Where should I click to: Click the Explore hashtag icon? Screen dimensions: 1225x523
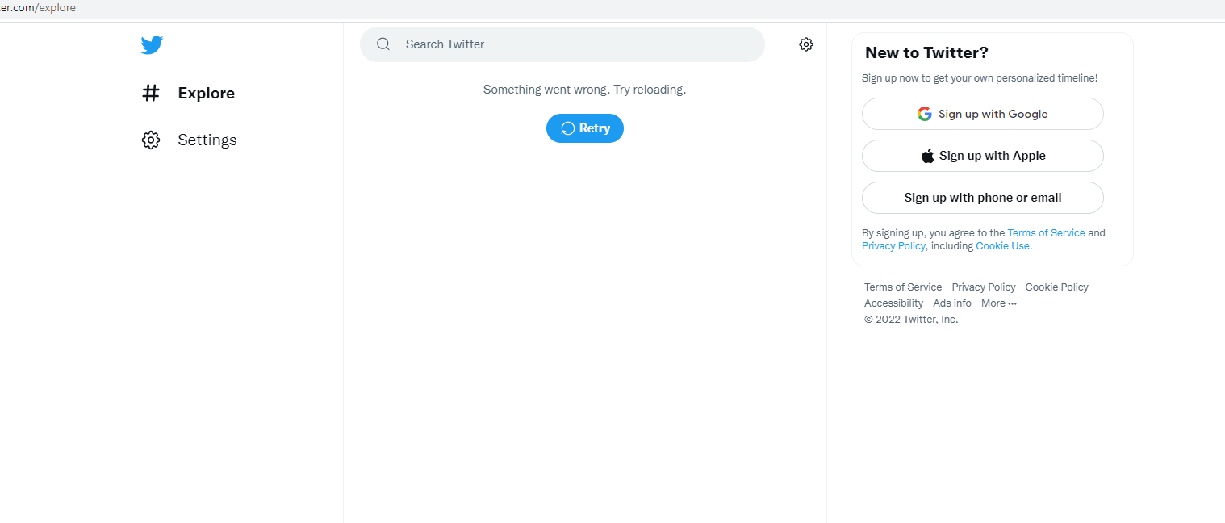point(151,94)
